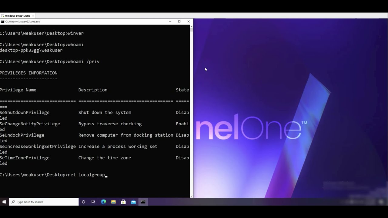Click the 'PRIVILEGES INFORMATION' heading
Image resolution: width=388 pixels, height=218 pixels.
click(28, 73)
